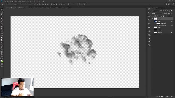
Task: Select the Magic Wand tool
Action: point(2,16)
